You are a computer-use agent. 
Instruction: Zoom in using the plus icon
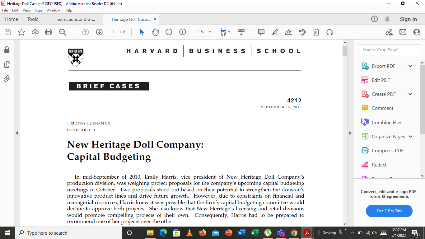[183, 32]
